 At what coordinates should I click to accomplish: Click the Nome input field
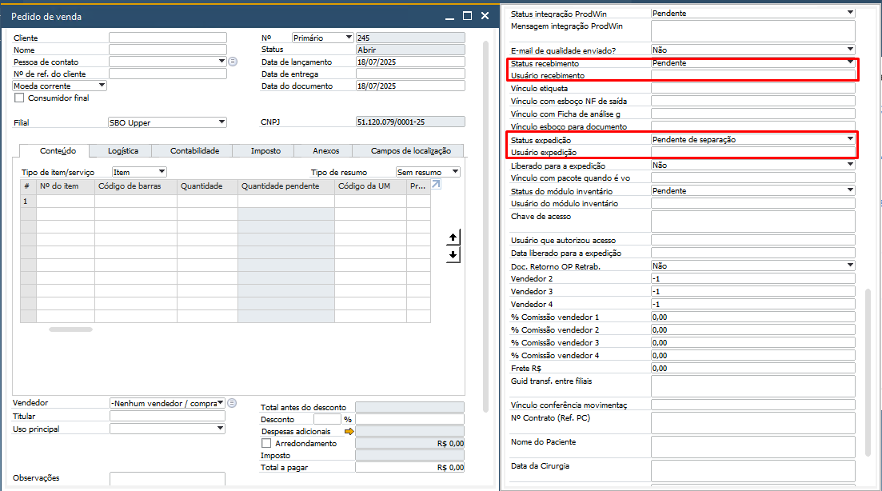tap(168, 50)
